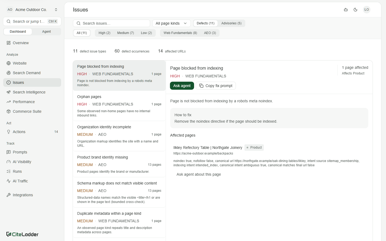Show the All (11) severity filter
The width and height of the screenshot is (386, 241).
pos(82,33)
